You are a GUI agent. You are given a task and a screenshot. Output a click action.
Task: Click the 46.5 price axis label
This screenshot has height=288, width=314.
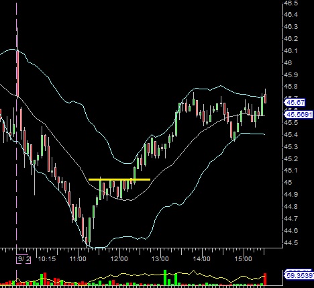coord(291,3)
